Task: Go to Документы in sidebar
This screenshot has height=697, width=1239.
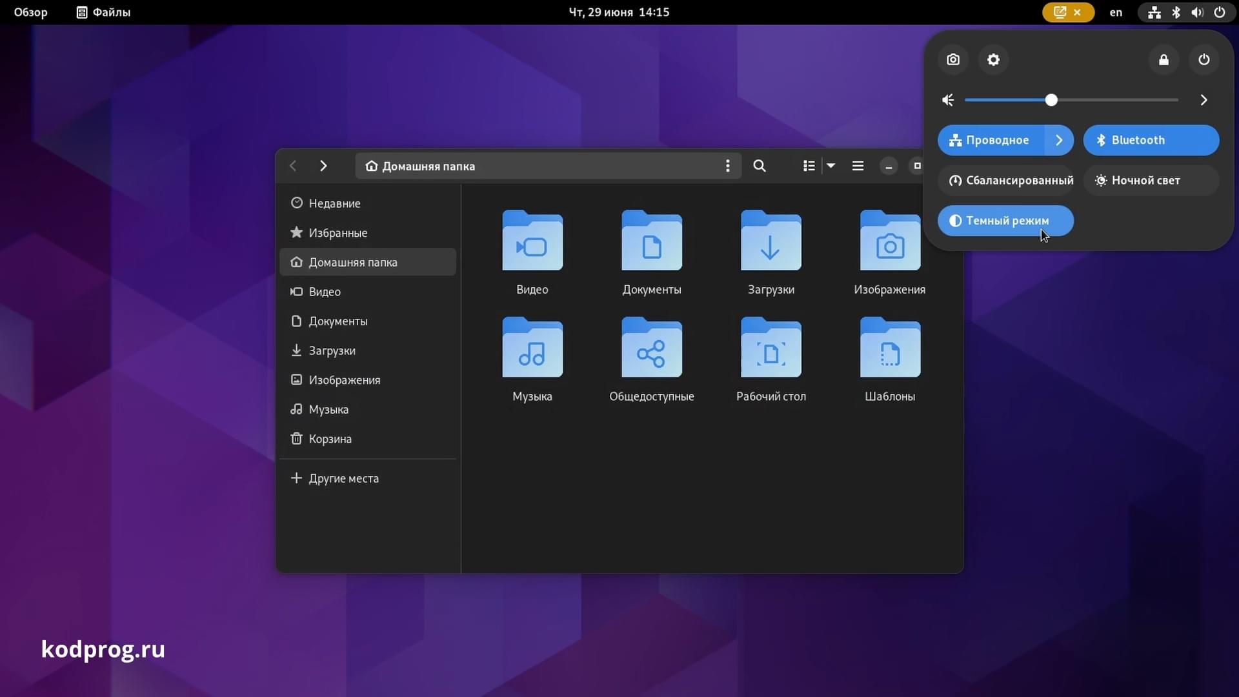Action: pos(368,321)
